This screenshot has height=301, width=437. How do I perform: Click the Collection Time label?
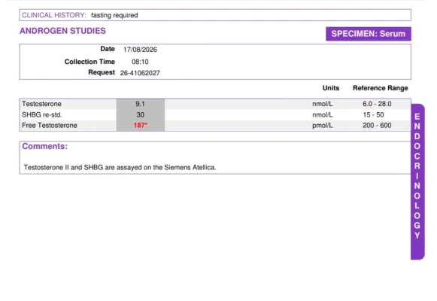pyautogui.click(x=90, y=62)
